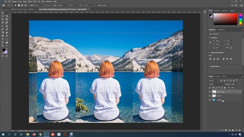Select the Rectangular Marquee tool in toolbox
Viewport: 244px width, 137px height.
pos(7,13)
